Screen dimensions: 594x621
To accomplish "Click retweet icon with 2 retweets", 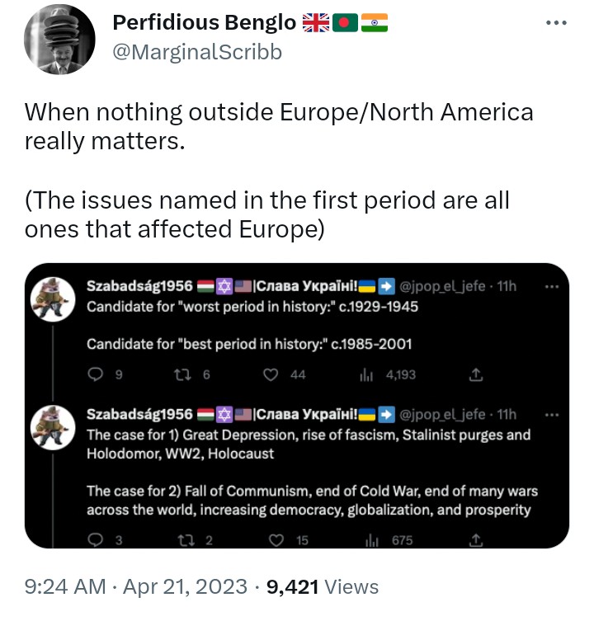I will tap(186, 540).
